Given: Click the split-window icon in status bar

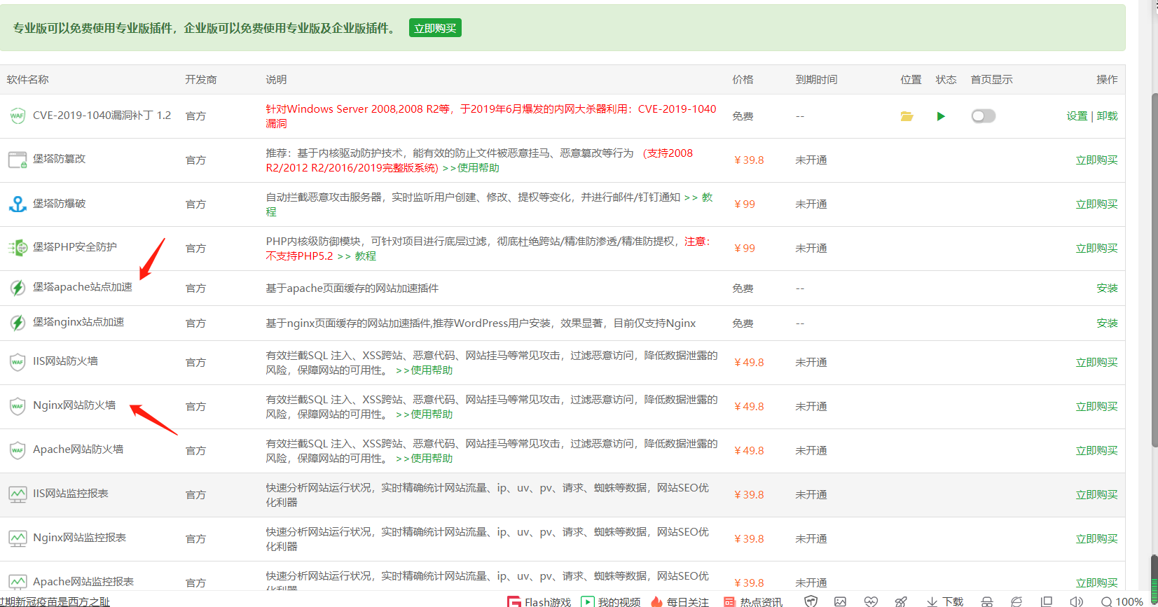Looking at the screenshot, I should (x=1047, y=601).
